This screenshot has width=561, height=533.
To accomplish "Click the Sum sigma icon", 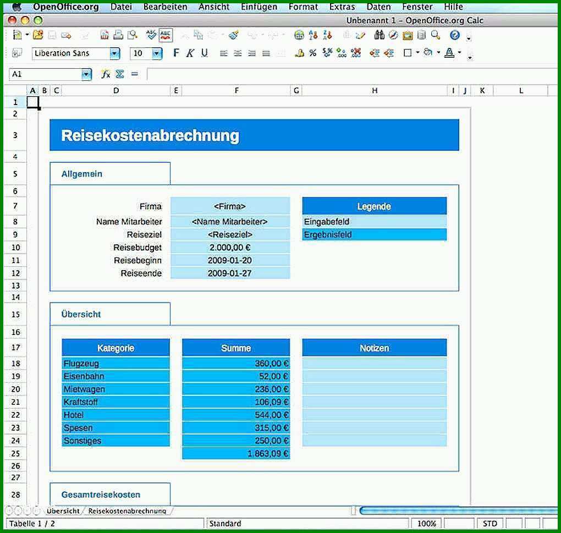I will (x=120, y=74).
